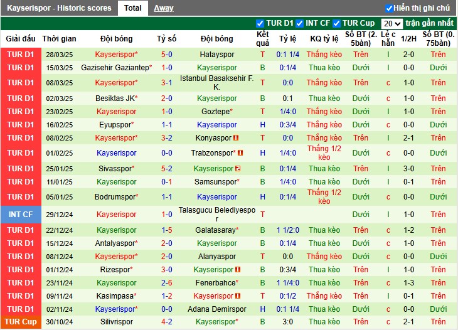458x330 pixels.
Task: Click red card icon in Sivasspor match row
Action: tap(238, 169)
